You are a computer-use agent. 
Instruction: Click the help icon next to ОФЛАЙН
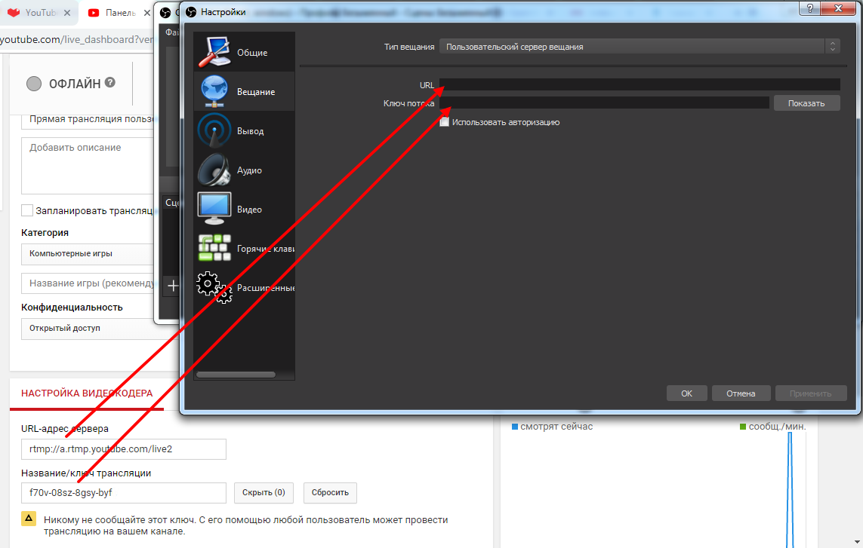pos(110,83)
